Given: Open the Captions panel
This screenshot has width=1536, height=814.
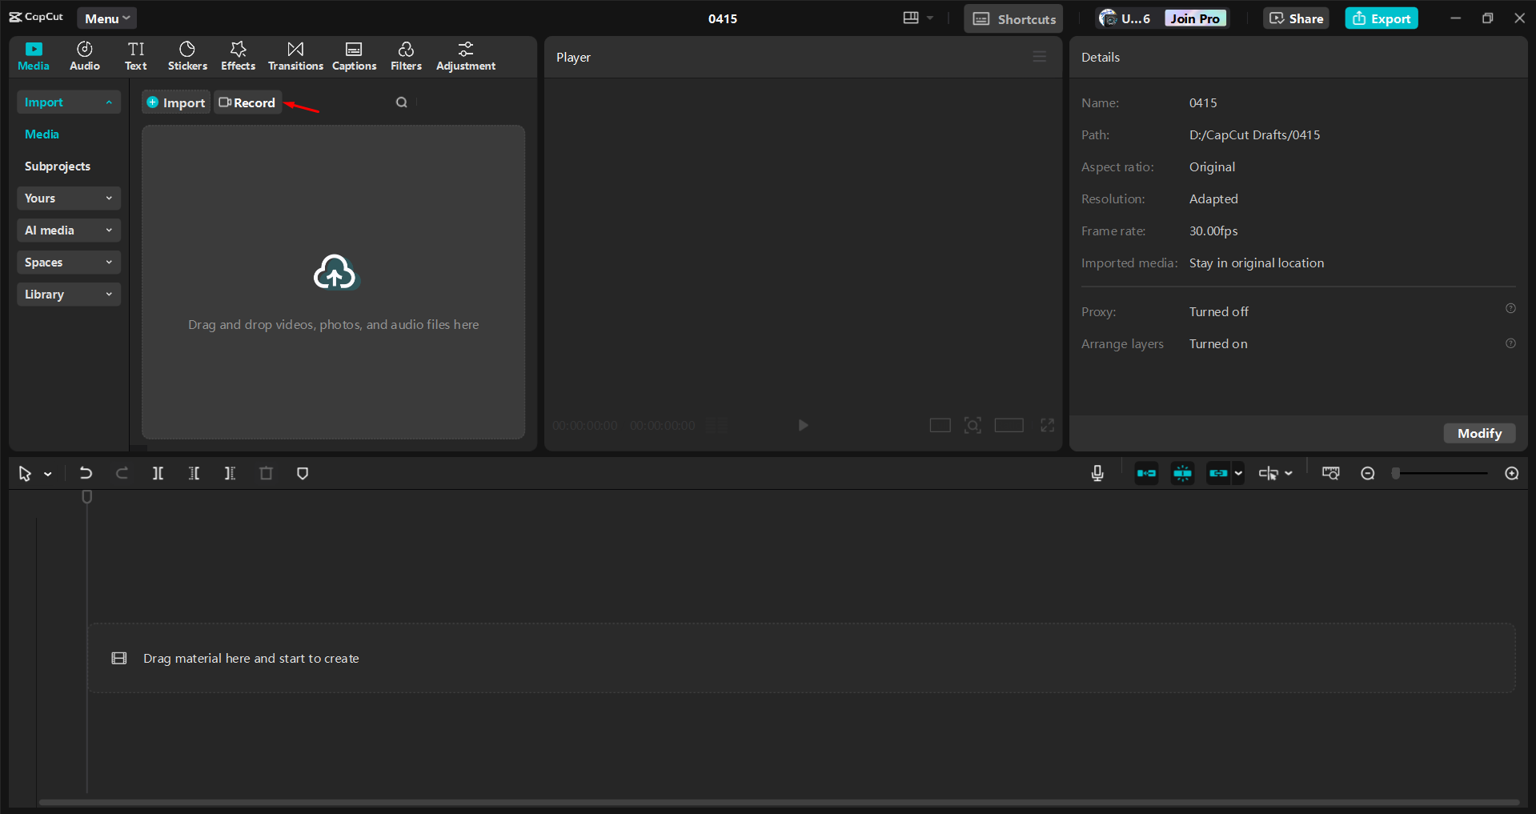Looking at the screenshot, I should (354, 55).
